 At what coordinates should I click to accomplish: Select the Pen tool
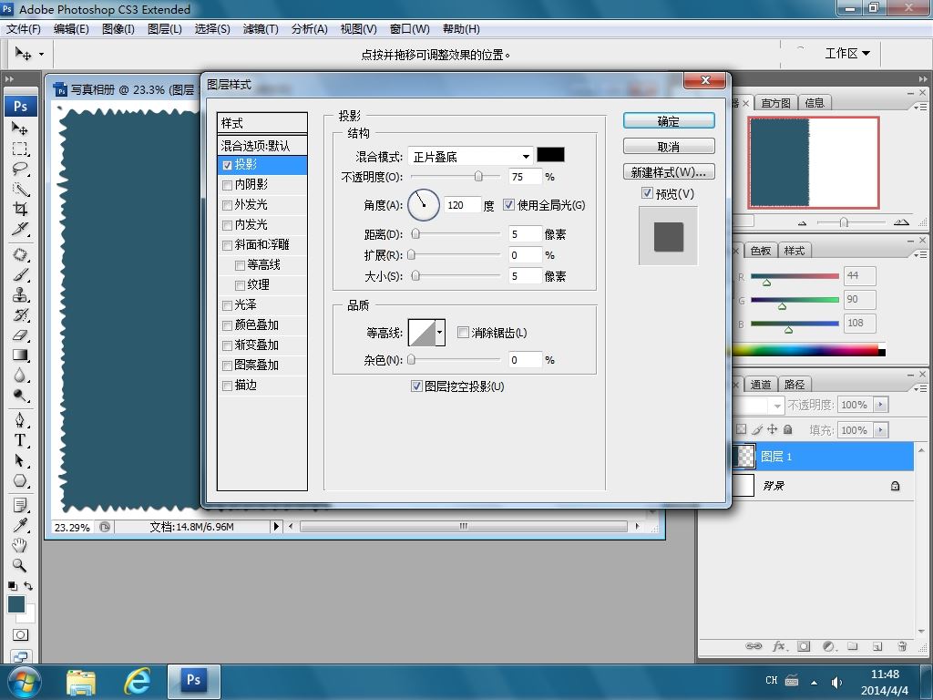point(20,420)
